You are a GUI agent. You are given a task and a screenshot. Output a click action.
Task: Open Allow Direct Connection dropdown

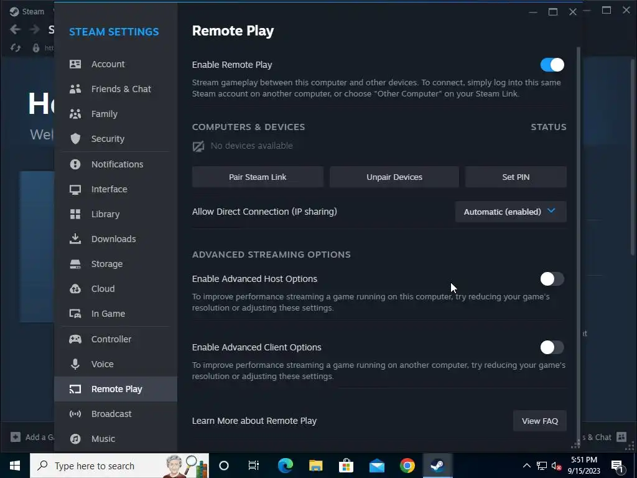tap(511, 212)
